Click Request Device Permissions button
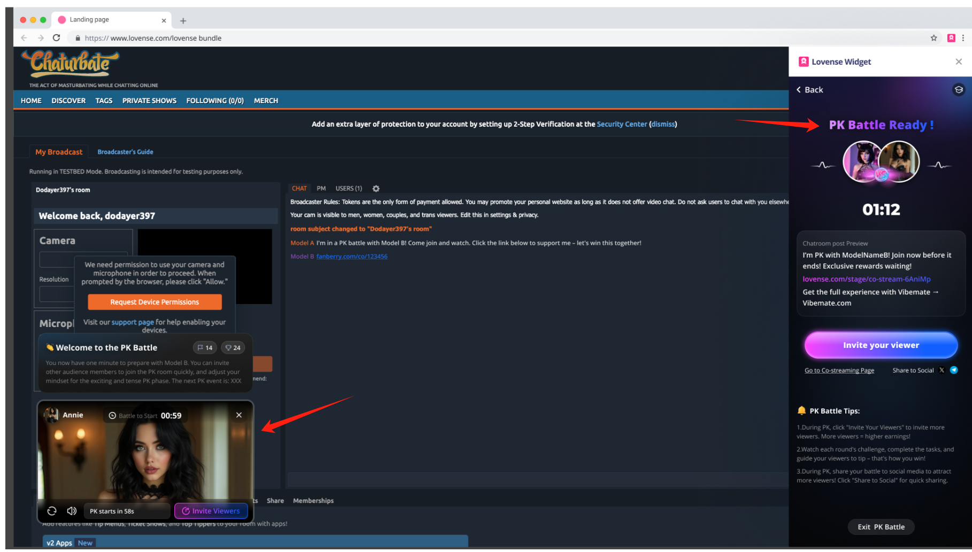This screenshot has height=552, width=972. (x=155, y=302)
